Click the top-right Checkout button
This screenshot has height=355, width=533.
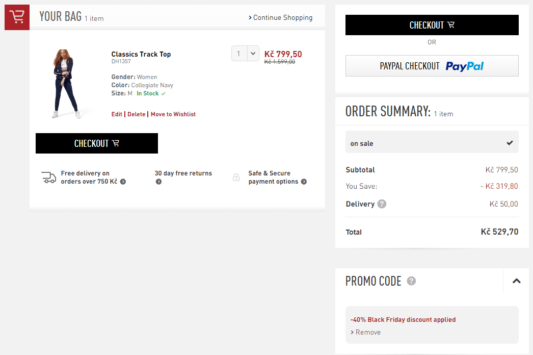point(432,25)
